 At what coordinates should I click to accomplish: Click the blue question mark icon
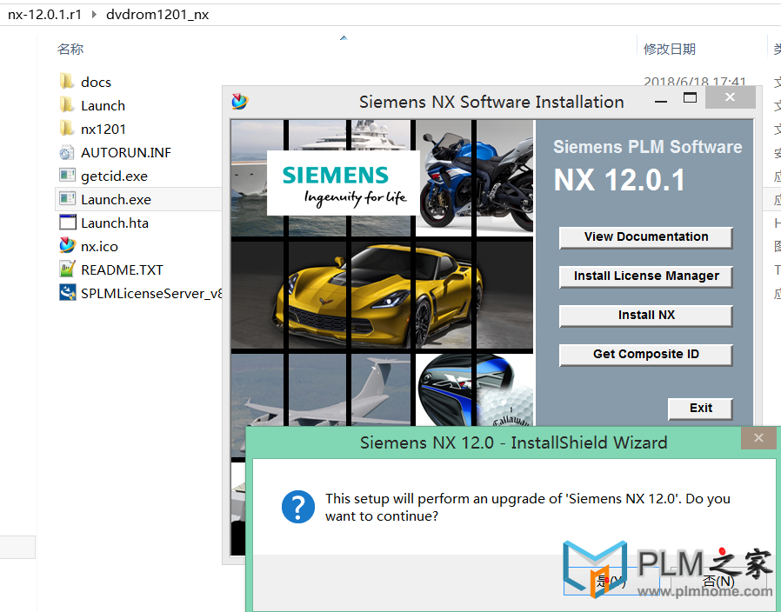pyautogui.click(x=297, y=507)
